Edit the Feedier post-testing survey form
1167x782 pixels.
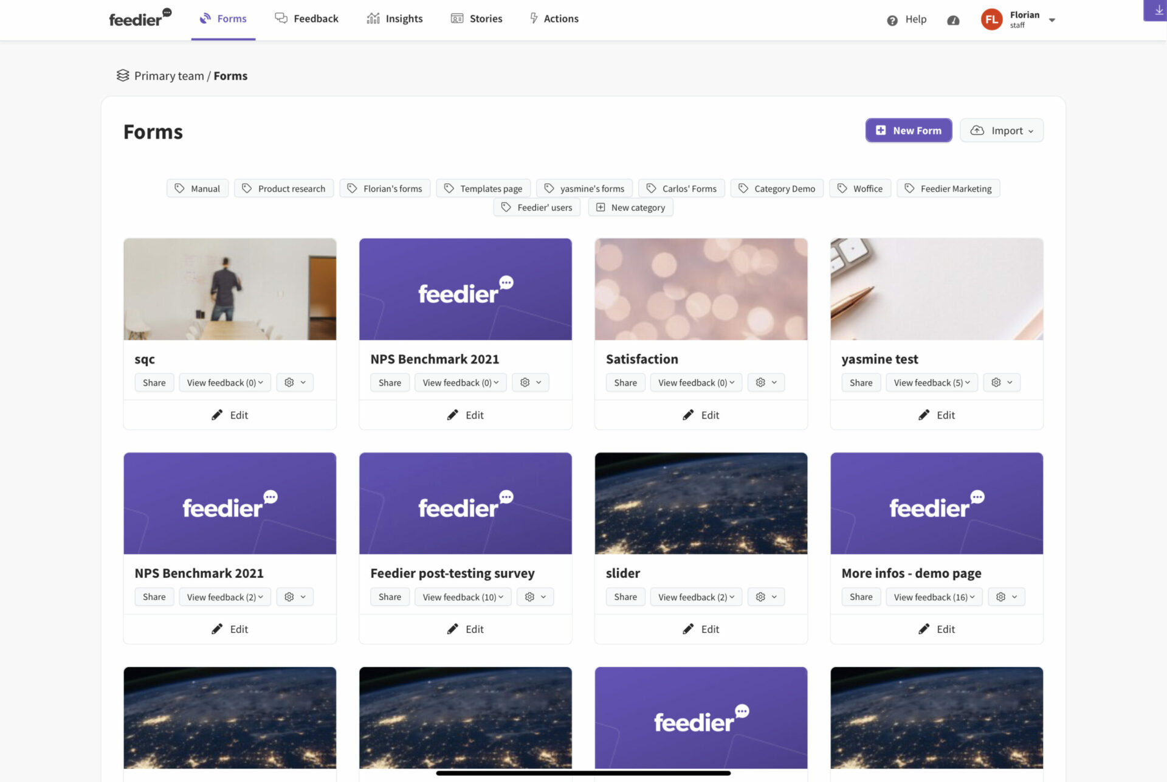[466, 629]
